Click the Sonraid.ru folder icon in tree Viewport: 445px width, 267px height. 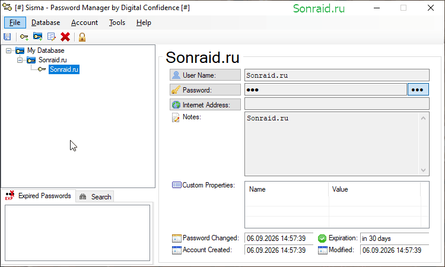(31, 60)
